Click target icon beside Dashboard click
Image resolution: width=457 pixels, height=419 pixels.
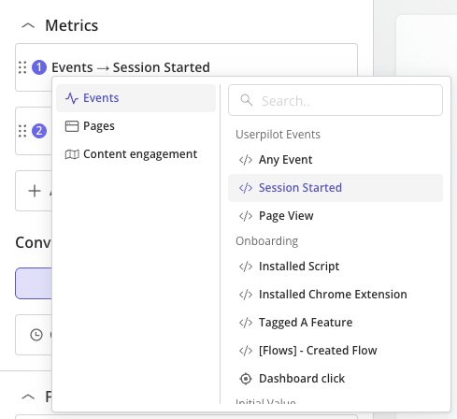point(246,379)
